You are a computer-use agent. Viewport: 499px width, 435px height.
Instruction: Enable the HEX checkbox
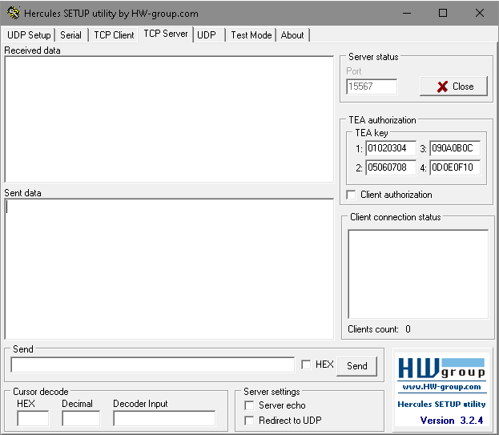pos(307,365)
